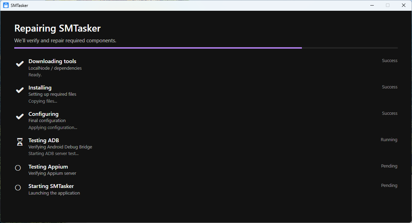Click the checkmark icon next to Installing
Screen dimensions: 412x223
(x=20, y=90)
